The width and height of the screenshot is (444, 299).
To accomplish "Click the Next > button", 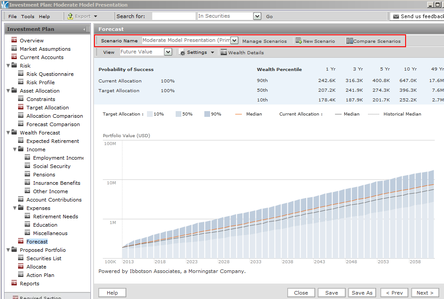I will tap(425, 293).
